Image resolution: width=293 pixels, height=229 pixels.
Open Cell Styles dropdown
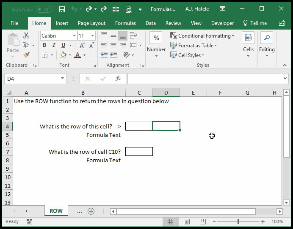pyautogui.click(x=187, y=55)
